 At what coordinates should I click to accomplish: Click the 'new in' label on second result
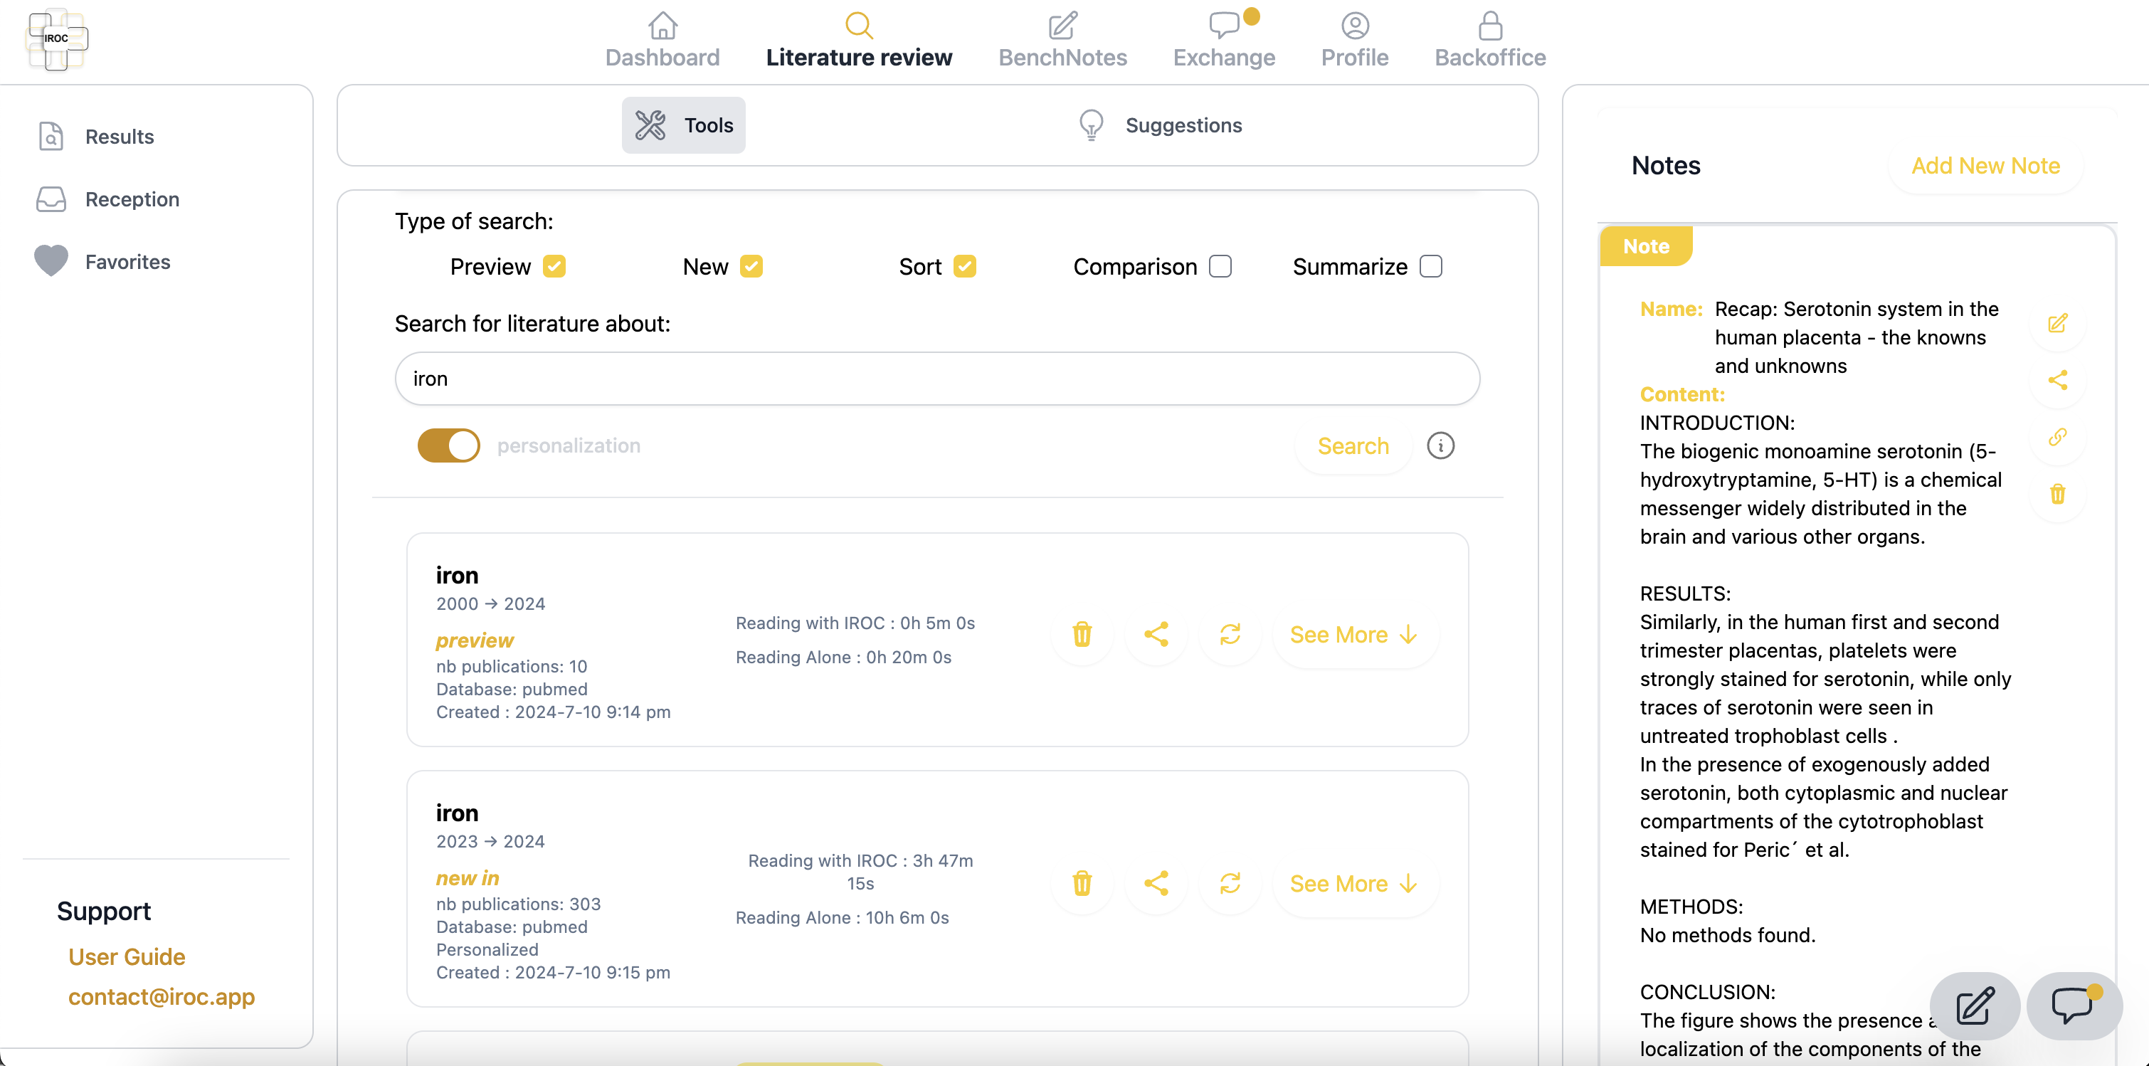[x=468, y=877]
